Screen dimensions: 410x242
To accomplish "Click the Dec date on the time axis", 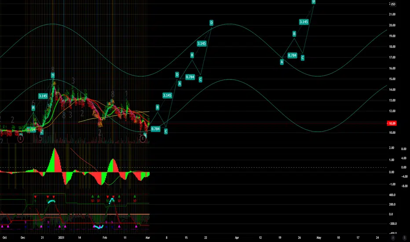I will pyautogui.click(x=23, y=238).
